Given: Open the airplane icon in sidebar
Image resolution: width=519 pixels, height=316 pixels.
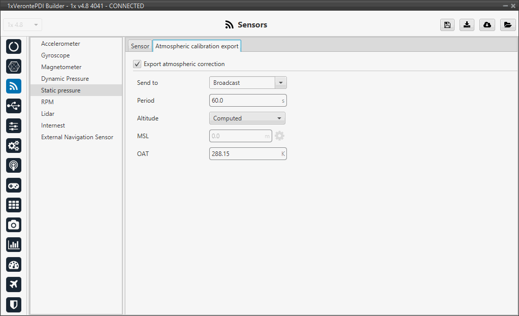Looking at the screenshot, I should [x=14, y=284].
